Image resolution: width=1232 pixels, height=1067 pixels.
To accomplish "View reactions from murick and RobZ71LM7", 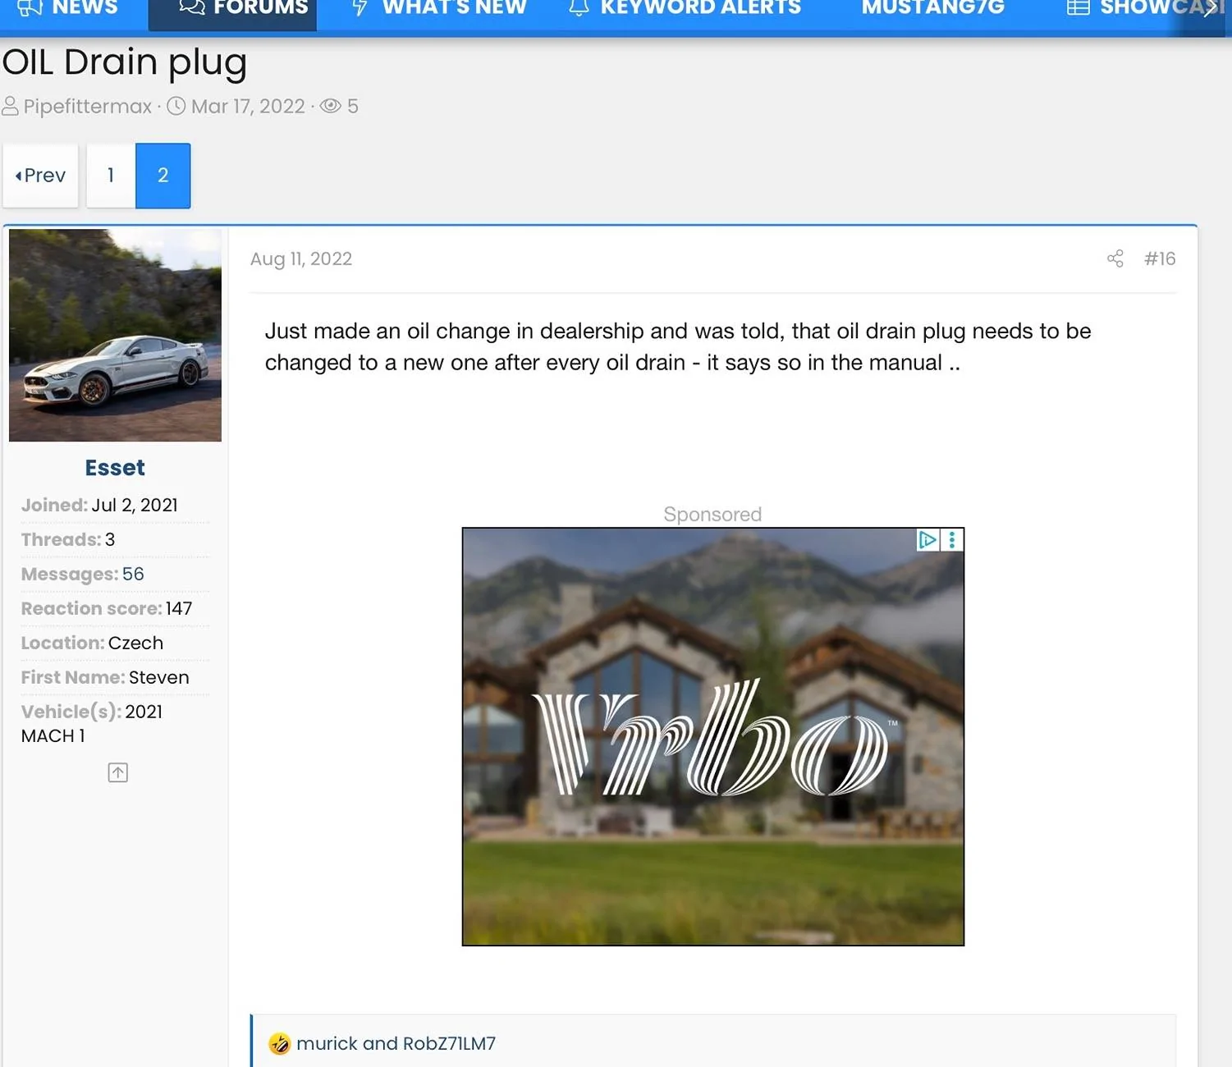I will pyautogui.click(x=396, y=1044).
